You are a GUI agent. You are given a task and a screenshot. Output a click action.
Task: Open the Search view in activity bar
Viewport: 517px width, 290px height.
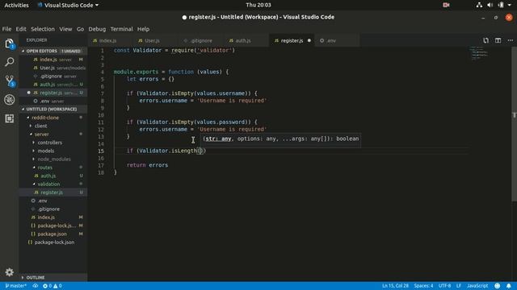click(x=9, y=61)
